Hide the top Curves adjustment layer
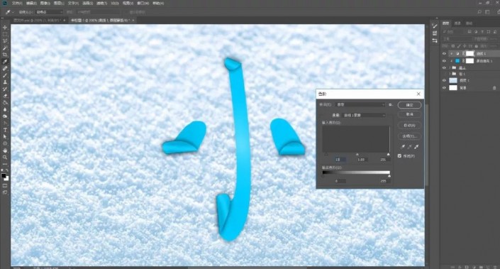This screenshot has height=269, width=500. pyautogui.click(x=444, y=54)
